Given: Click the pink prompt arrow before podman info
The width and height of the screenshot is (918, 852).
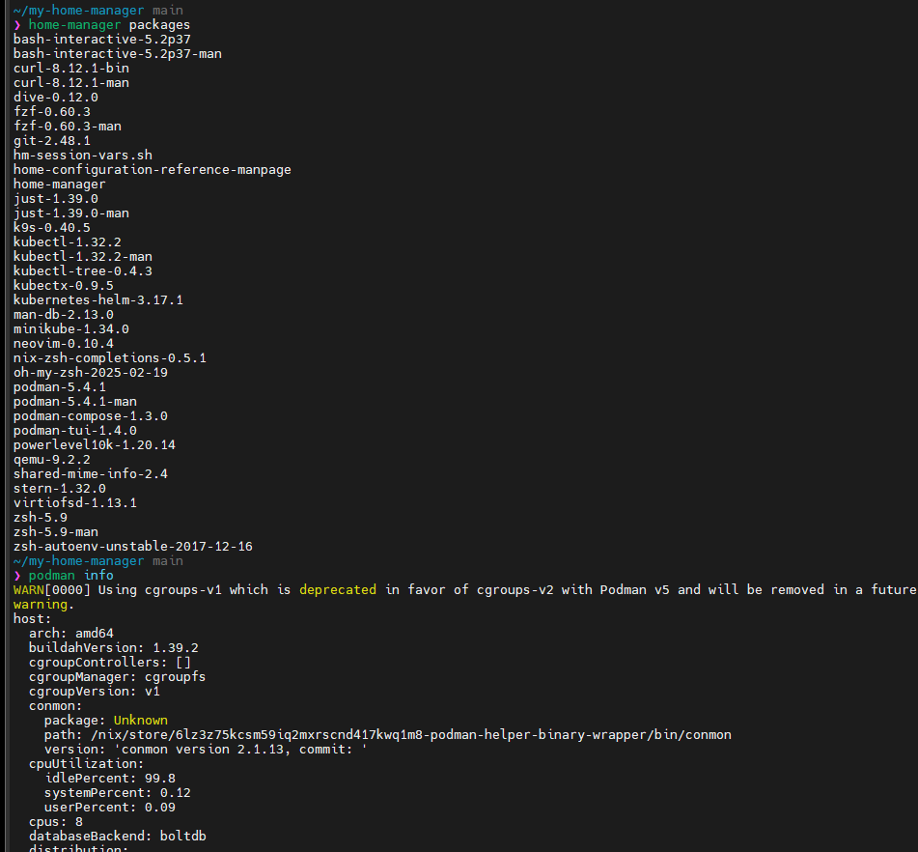Looking at the screenshot, I should click(17, 576).
